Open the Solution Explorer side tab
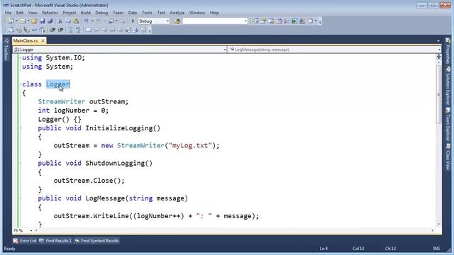The width and height of the screenshot is (454, 255). pyautogui.click(x=448, y=86)
